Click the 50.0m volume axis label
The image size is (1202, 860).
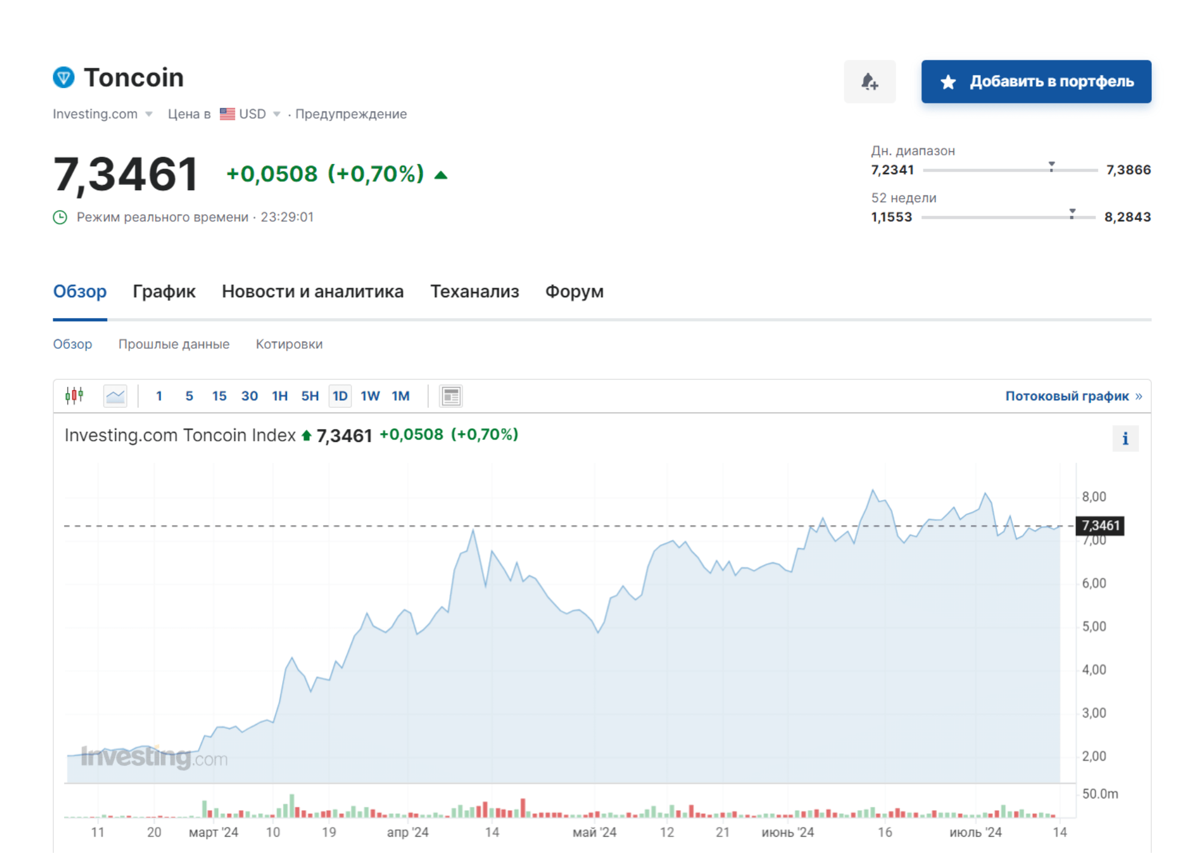(1100, 794)
